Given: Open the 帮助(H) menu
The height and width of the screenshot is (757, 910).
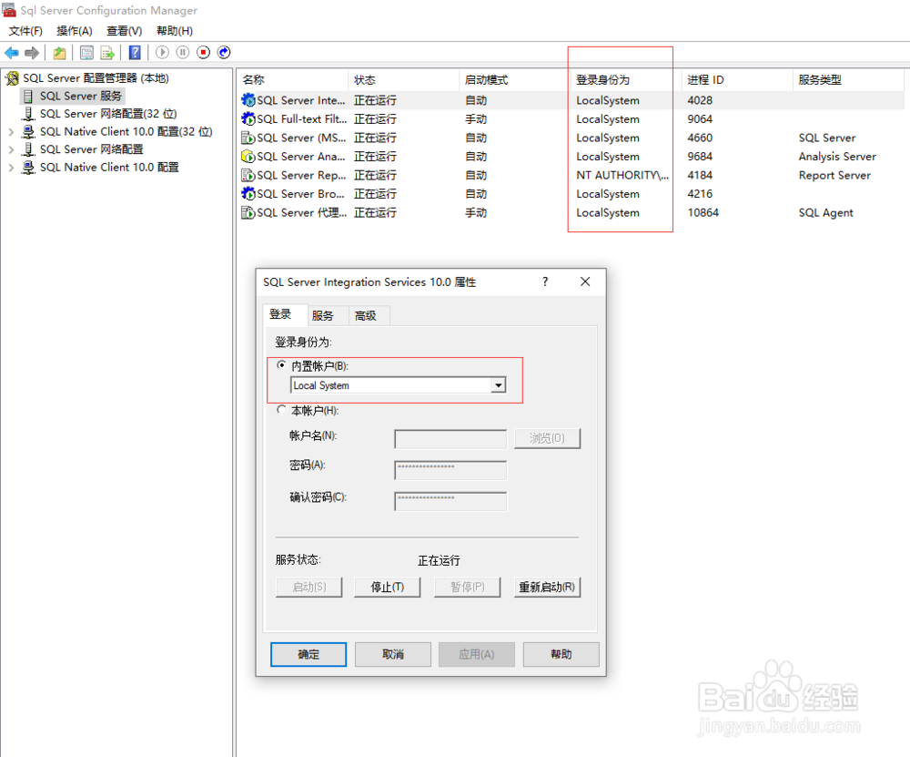Looking at the screenshot, I should [x=175, y=31].
